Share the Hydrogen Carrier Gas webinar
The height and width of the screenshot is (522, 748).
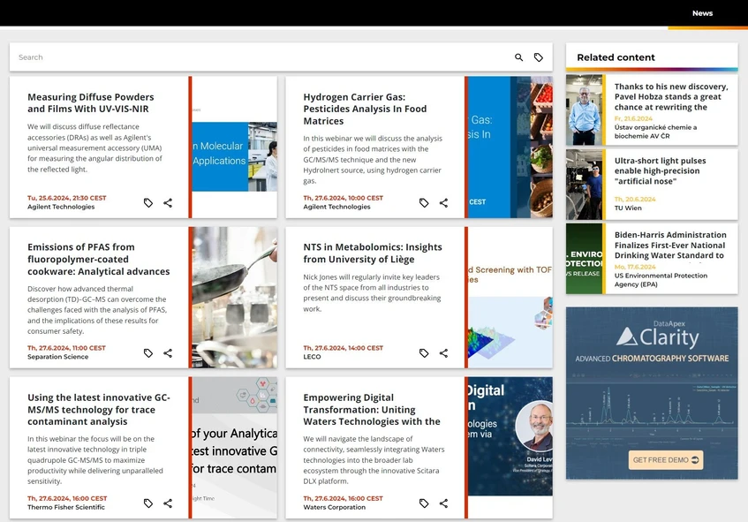pos(443,203)
